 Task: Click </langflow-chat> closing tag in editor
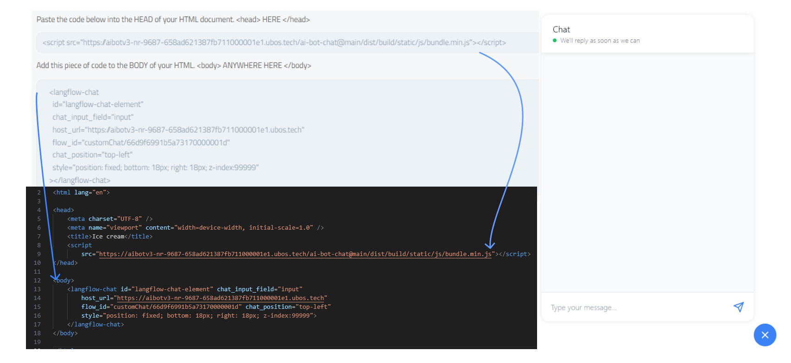coord(95,325)
